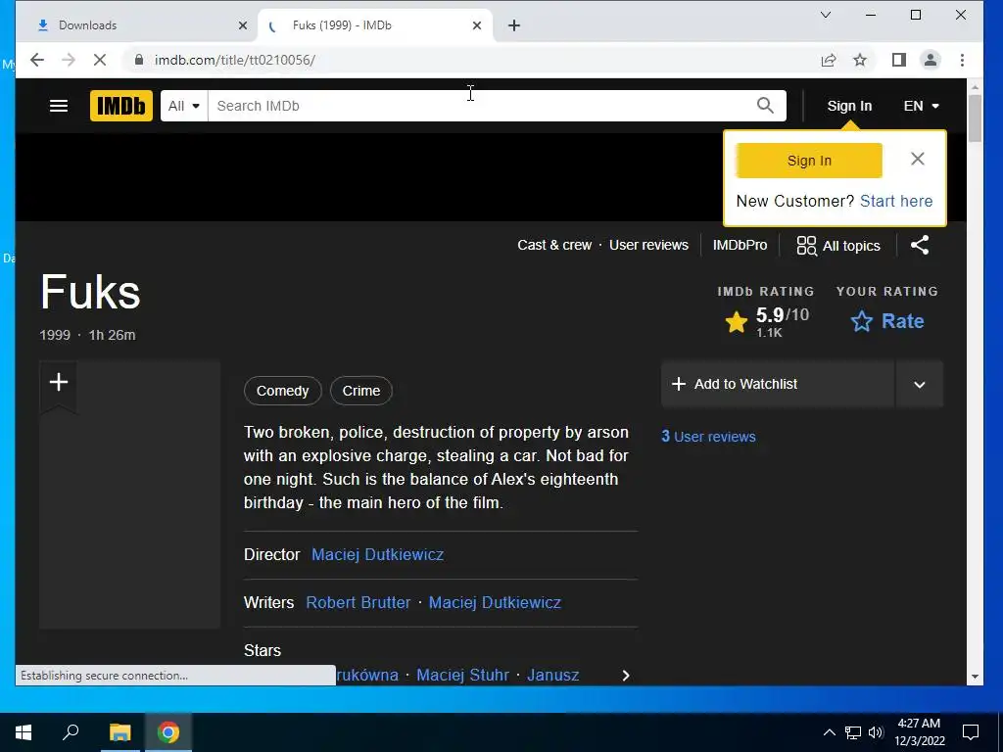Switch to the Downloads tab
Viewport: 1003px width, 752px height.
[x=139, y=25]
